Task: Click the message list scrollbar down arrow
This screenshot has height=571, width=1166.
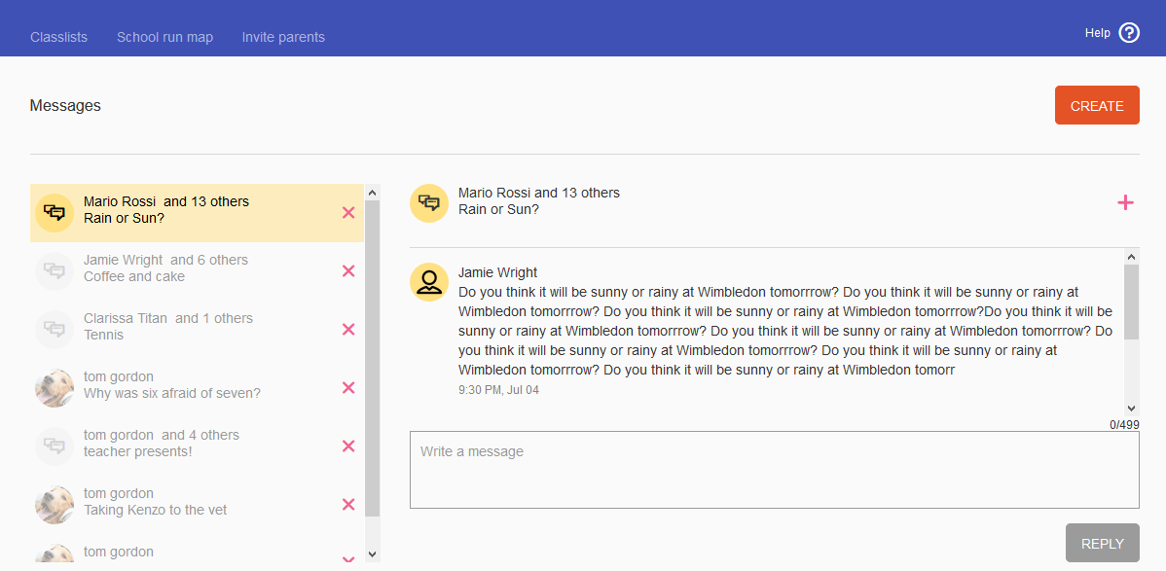Action: [373, 553]
